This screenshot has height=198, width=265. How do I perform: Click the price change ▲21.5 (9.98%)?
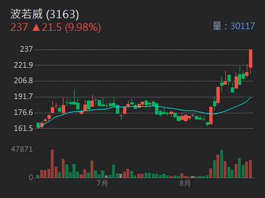[x=67, y=28]
